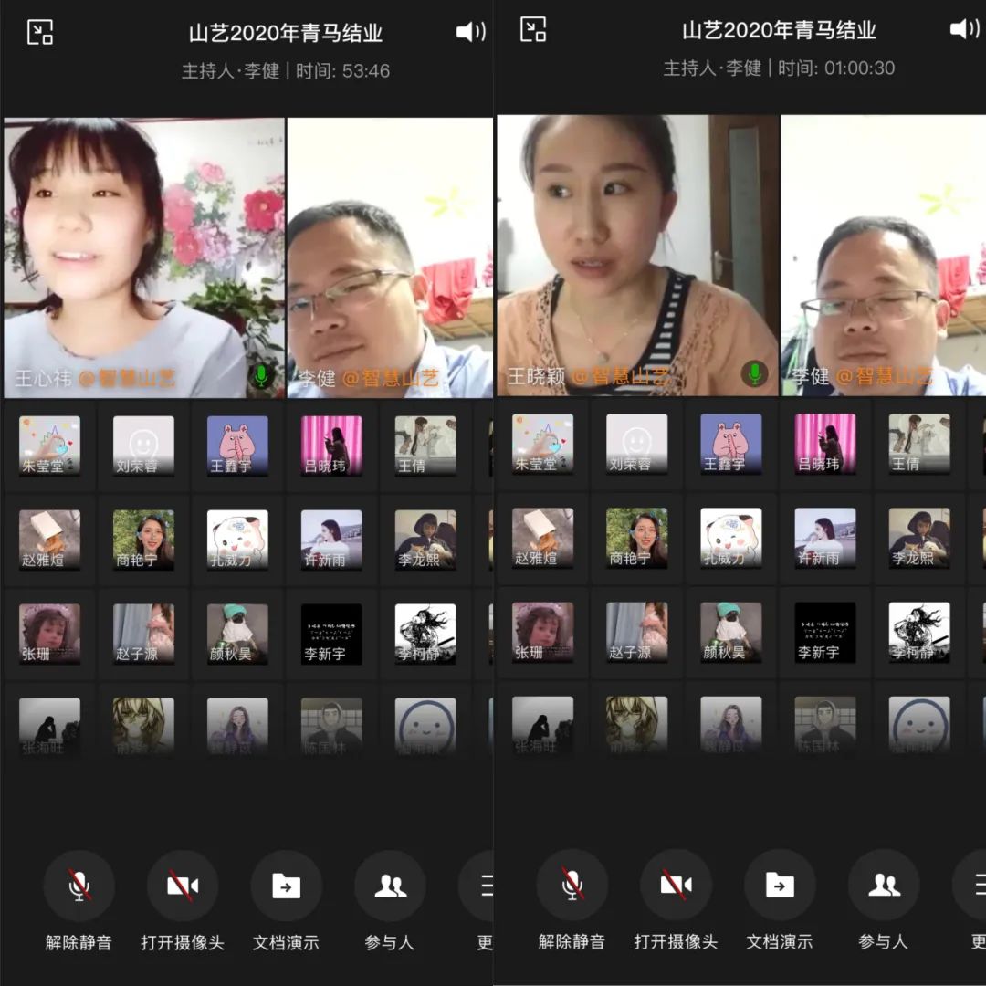Viewport: 986px width, 986px height.
Task: Tap minimize window icon in right screenshot
Action: (x=533, y=29)
